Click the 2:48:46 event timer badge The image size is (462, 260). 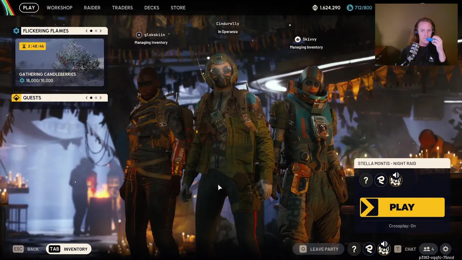click(32, 46)
